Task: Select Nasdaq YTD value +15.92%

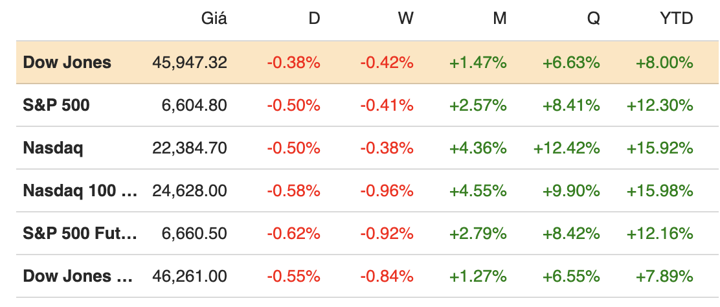Action: [x=660, y=148]
